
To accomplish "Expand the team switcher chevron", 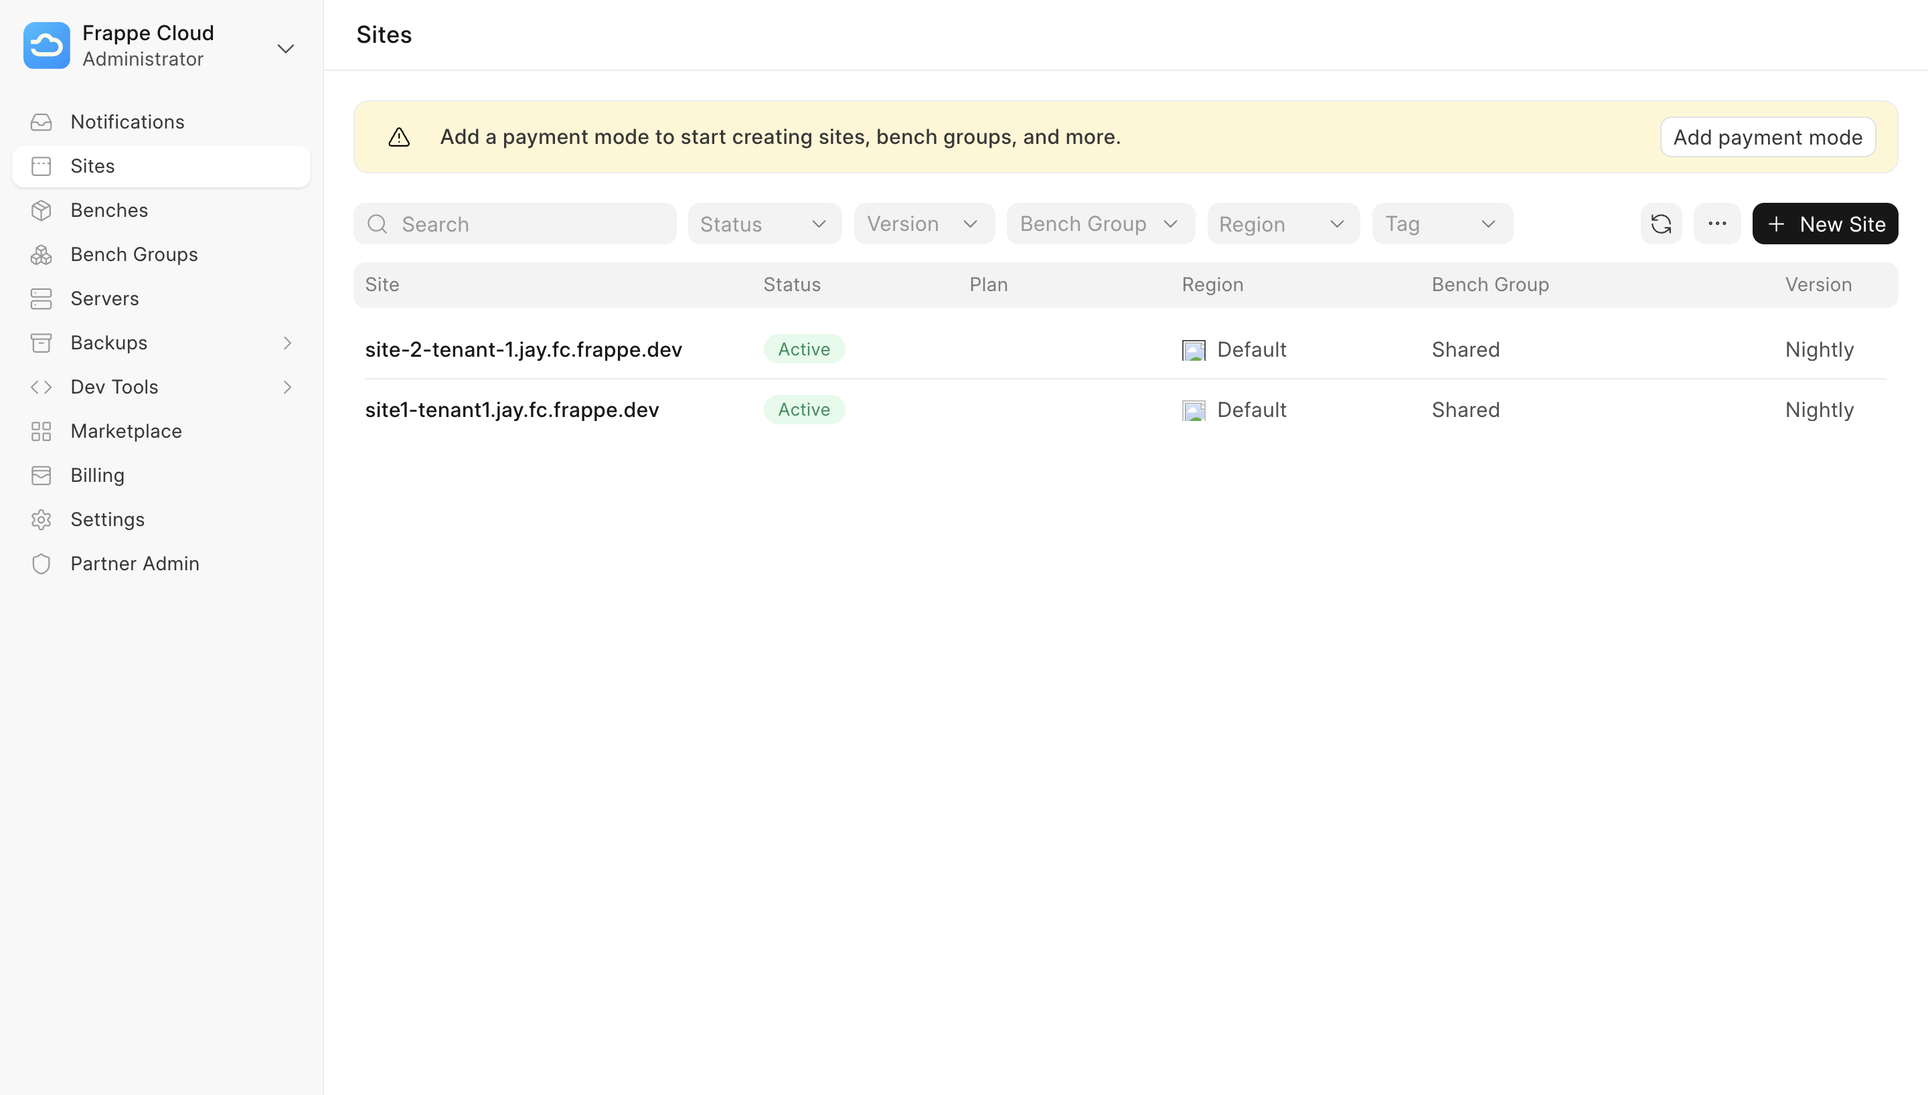I will click(x=285, y=48).
